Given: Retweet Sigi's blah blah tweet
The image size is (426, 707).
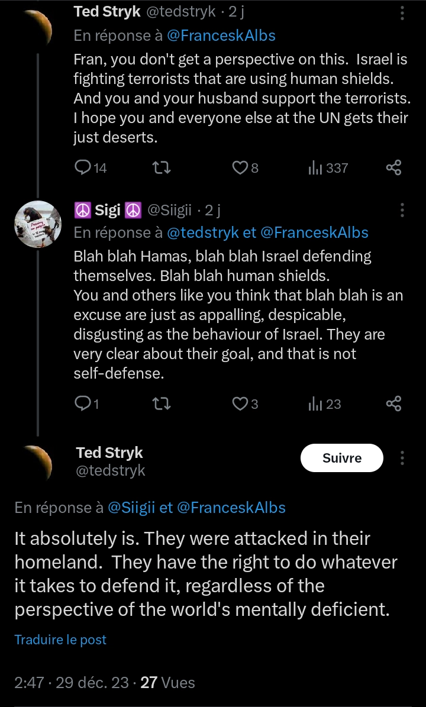Looking at the screenshot, I should click(x=162, y=404).
